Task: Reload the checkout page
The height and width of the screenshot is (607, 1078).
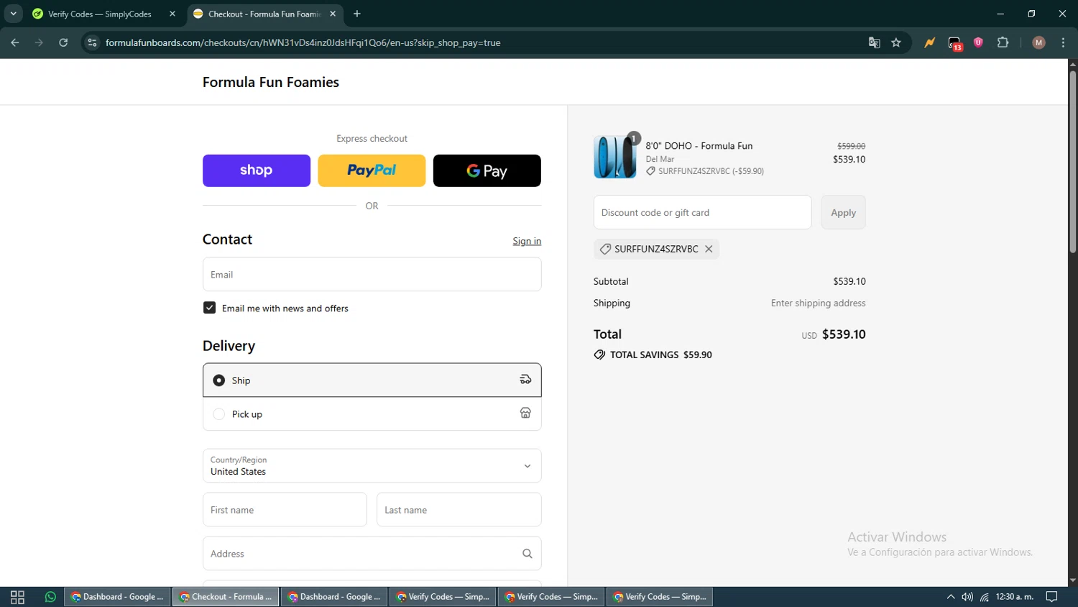Action: coord(63,42)
